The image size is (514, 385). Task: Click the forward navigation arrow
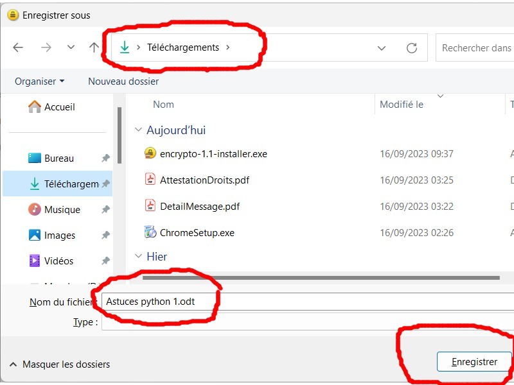(46, 47)
